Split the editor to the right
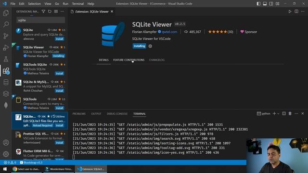 [296, 12]
